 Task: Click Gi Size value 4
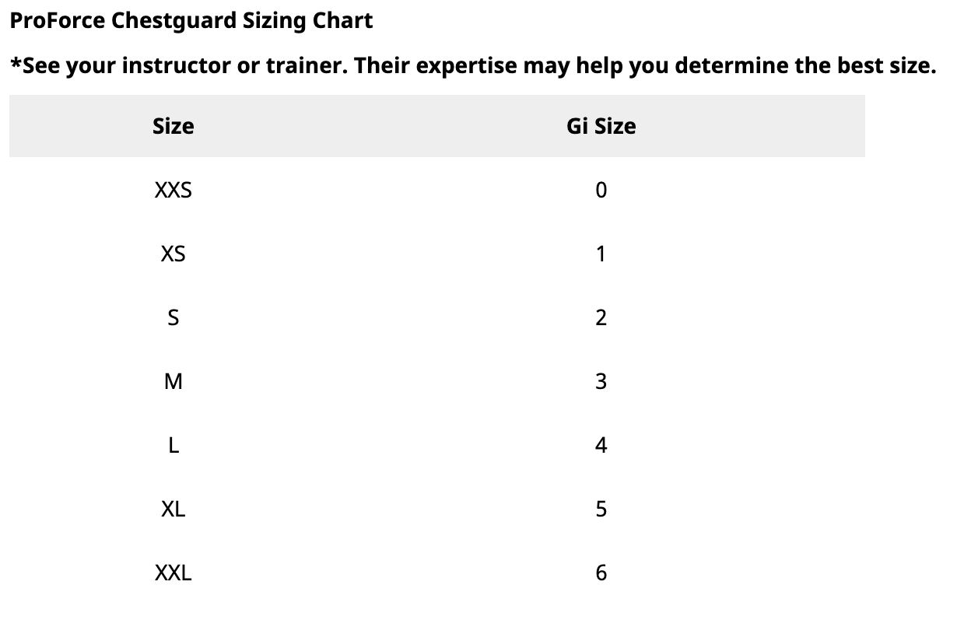601,445
